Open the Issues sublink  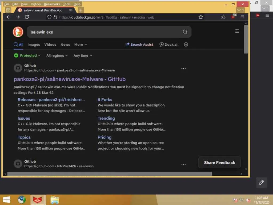24,118
